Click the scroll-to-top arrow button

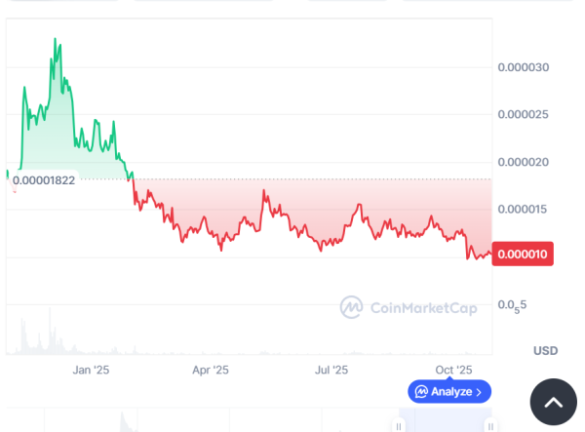tap(553, 403)
